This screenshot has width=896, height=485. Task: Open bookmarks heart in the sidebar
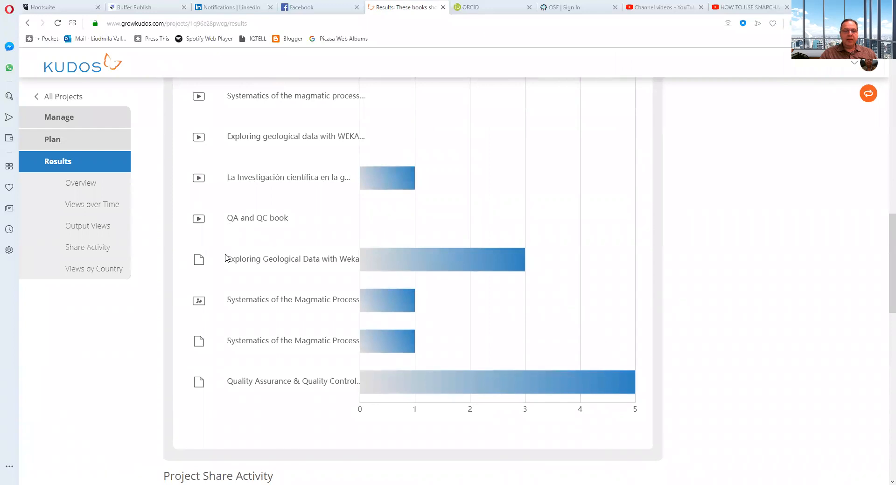coord(9,187)
